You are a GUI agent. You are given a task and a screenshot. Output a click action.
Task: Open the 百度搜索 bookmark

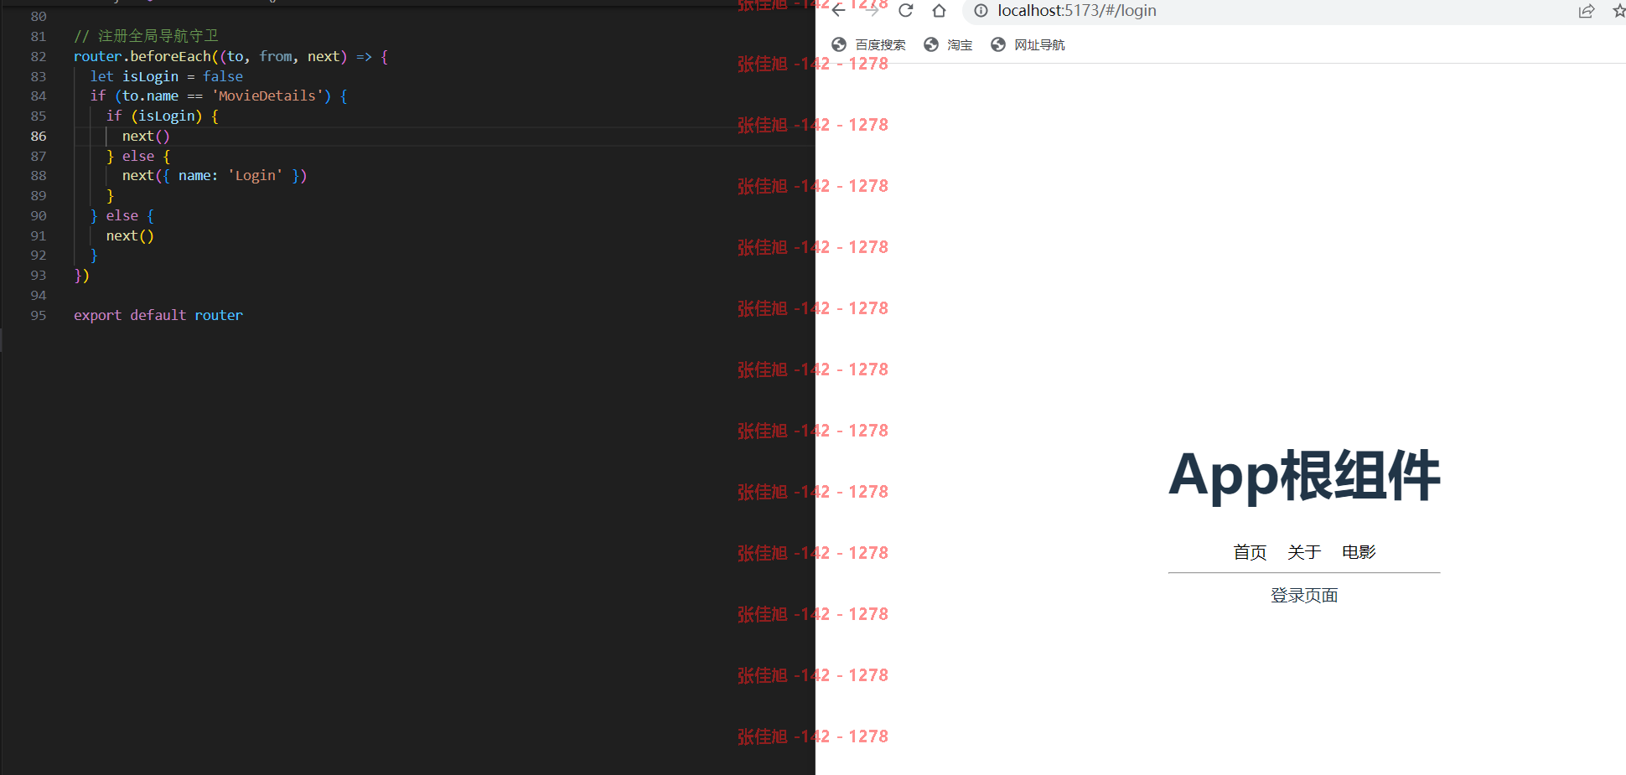coord(868,44)
